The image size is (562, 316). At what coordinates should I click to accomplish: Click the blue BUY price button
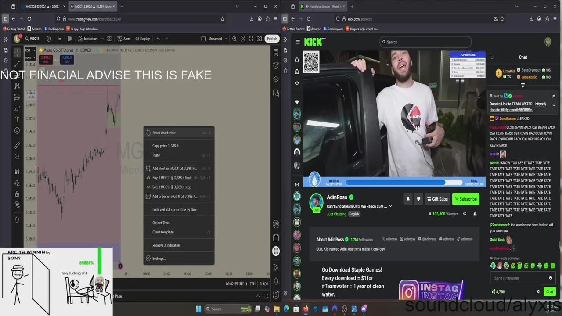pos(67,59)
